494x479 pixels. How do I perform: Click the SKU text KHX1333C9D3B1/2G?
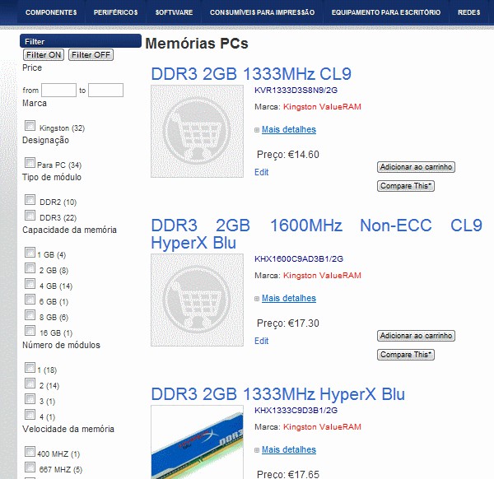click(296, 411)
